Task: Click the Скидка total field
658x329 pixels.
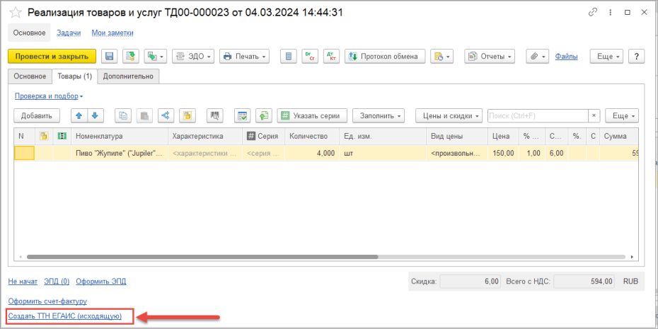Action: 470,281
